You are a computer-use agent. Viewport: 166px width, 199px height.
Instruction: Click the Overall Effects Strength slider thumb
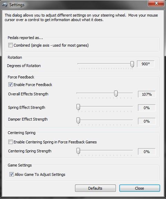tap(116, 94)
